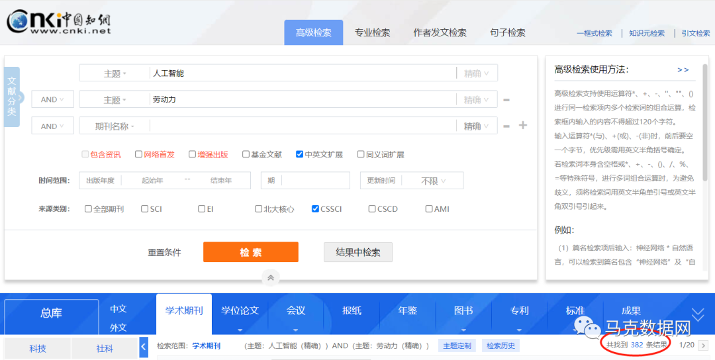Collapse the search panel with up chevron
The width and height of the screenshot is (715, 360).
[x=271, y=277]
